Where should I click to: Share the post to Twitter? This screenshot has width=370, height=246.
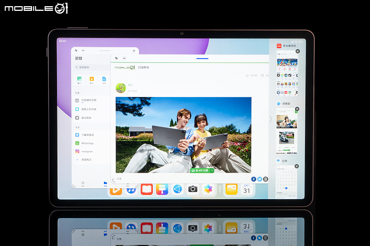coord(259,179)
